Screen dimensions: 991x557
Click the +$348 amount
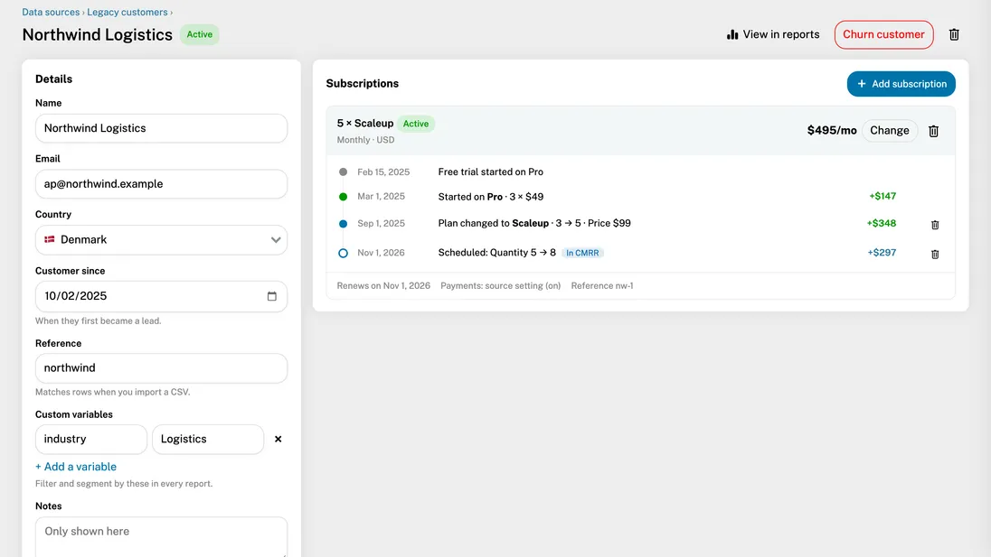tap(881, 223)
